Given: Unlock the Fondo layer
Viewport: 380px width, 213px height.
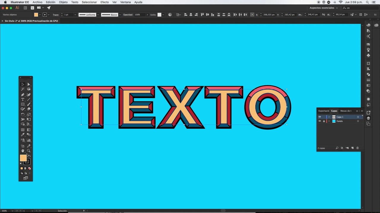Looking at the screenshot, I should (x=324, y=121).
